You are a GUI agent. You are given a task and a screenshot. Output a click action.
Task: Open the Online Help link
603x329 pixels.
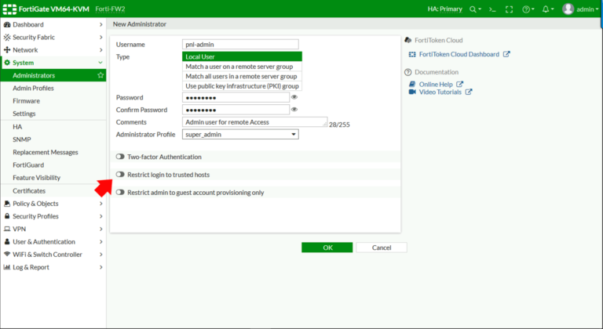click(436, 84)
